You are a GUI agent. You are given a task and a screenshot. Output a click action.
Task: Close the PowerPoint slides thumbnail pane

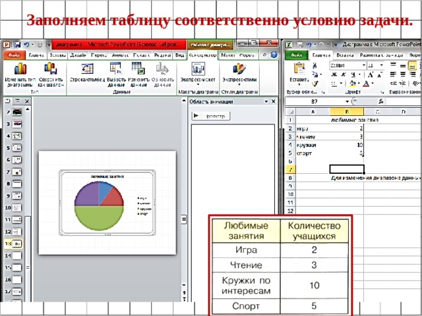tap(27, 101)
